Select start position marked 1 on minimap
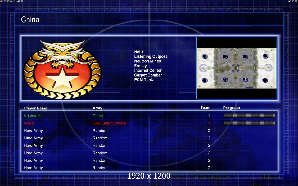Screen dimensions: 298x186 [225, 79]
